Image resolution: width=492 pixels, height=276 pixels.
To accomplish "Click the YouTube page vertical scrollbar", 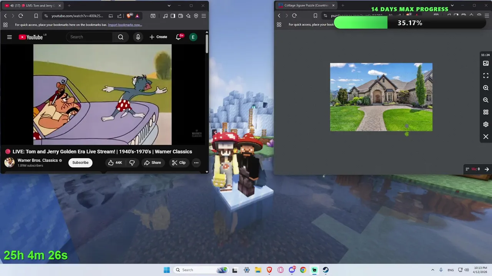I will tap(207, 44).
